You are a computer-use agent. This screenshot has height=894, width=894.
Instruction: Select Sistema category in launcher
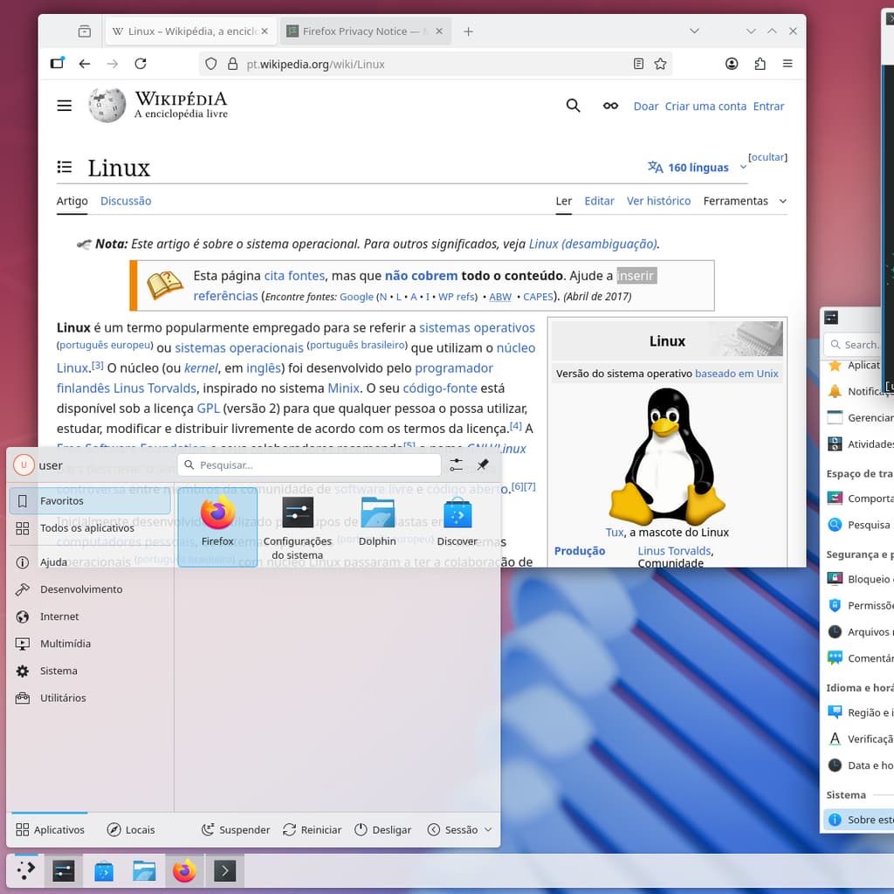tap(90, 671)
